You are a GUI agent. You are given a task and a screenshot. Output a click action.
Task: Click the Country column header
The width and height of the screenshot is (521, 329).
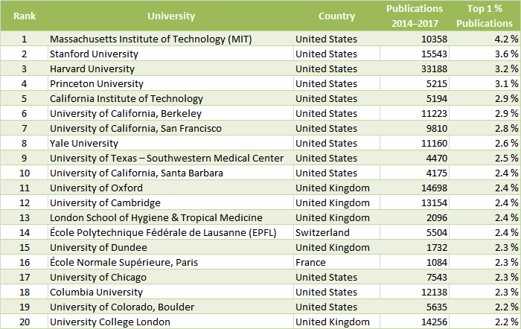coord(336,16)
